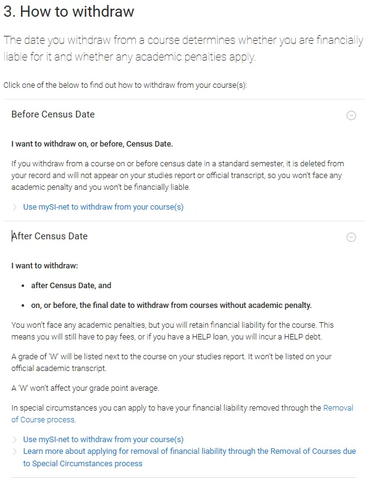The image size is (368, 478).
Task: Open mySI-net link under After Census Date
Action: pos(103,439)
